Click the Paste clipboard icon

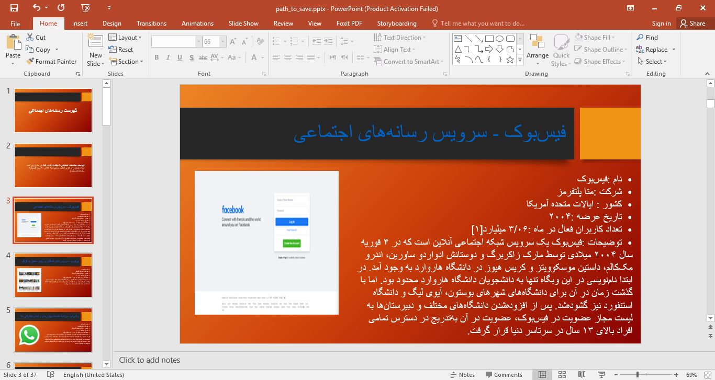(13, 43)
